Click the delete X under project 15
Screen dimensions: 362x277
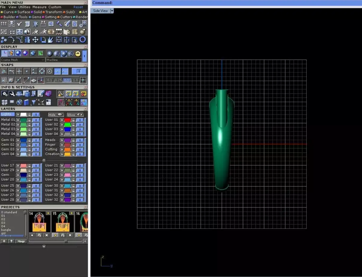(x=70, y=235)
